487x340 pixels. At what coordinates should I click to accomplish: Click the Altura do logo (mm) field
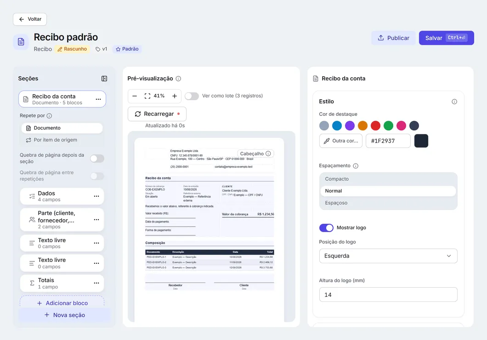[x=388, y=295]
